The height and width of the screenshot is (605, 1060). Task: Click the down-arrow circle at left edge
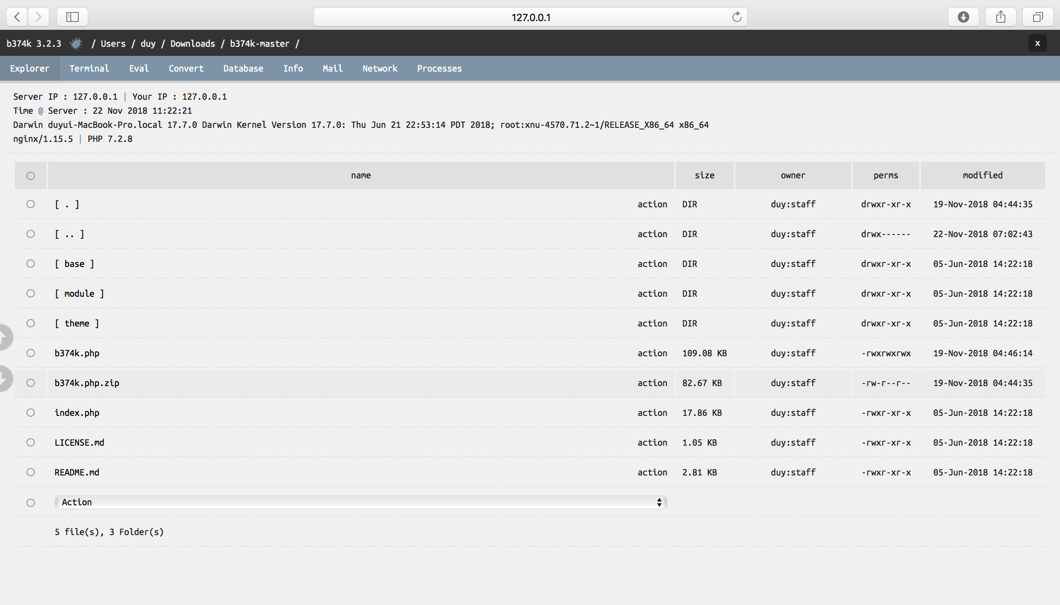point(5,379)
